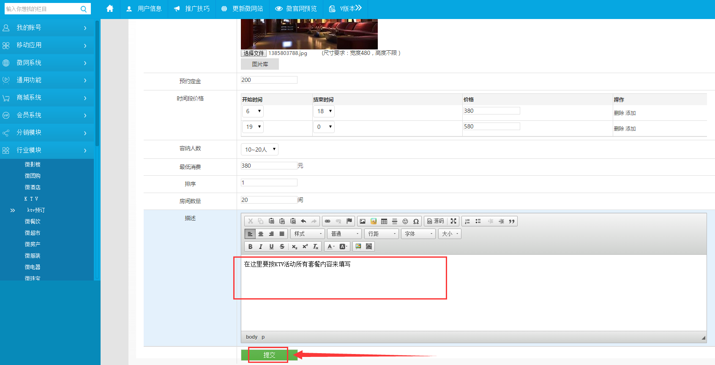The width and height of the screenshot is (715, 365).
Task: Click the block quote icon
Action: [512, 221]
